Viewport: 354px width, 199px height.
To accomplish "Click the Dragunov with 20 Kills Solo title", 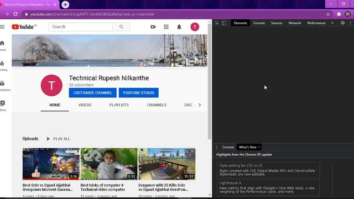I will click(163, 187).
